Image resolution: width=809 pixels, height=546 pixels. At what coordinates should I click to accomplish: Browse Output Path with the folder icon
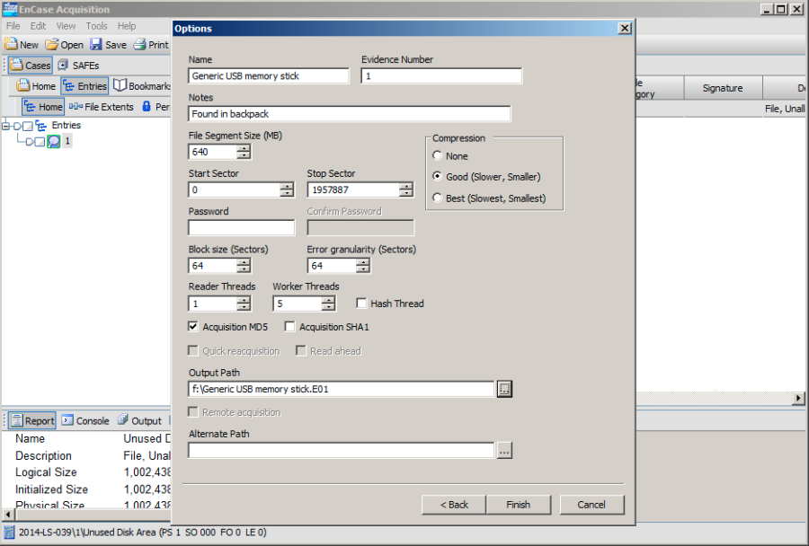click(x=504, y=389)
